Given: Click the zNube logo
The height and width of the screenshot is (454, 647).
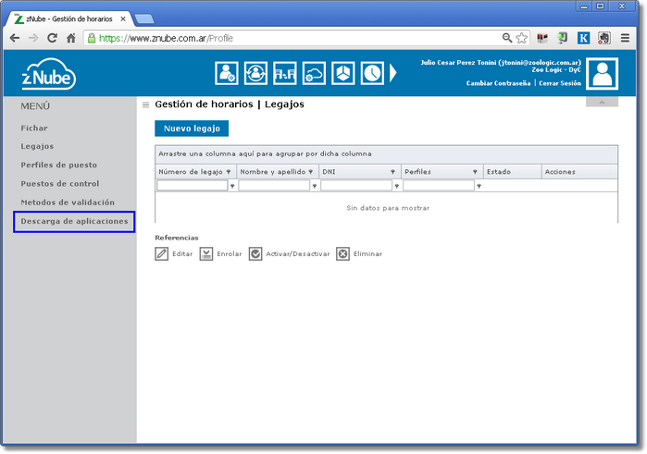Looking at the screenshot, I should 48,74.
